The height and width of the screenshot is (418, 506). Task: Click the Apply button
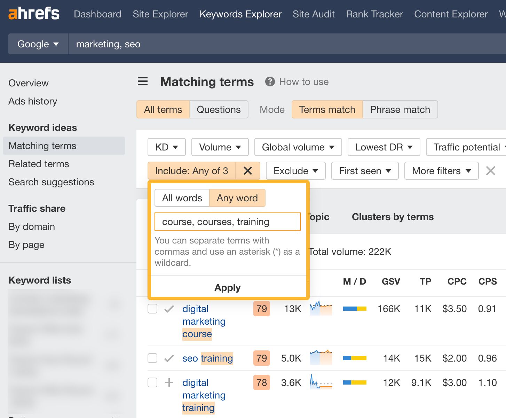tap(227, 287)
